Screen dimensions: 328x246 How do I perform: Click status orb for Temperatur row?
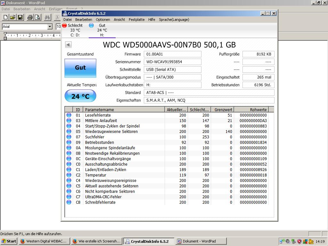(69, 175)
